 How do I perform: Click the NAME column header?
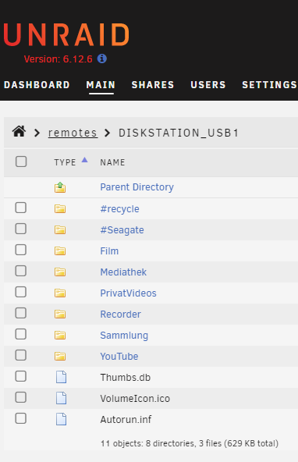click(112, 162)
